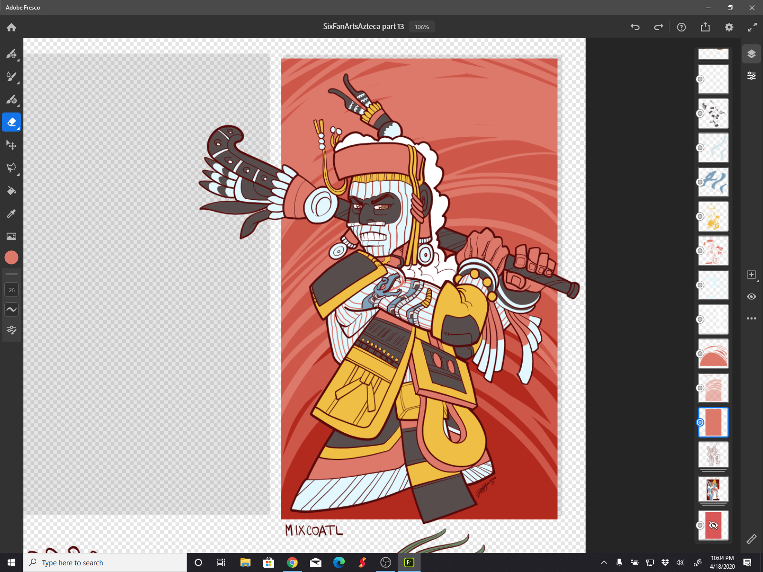Click the 106% zoom level indicator
Screen dimensions: 763x572
[x=422, y=27]
